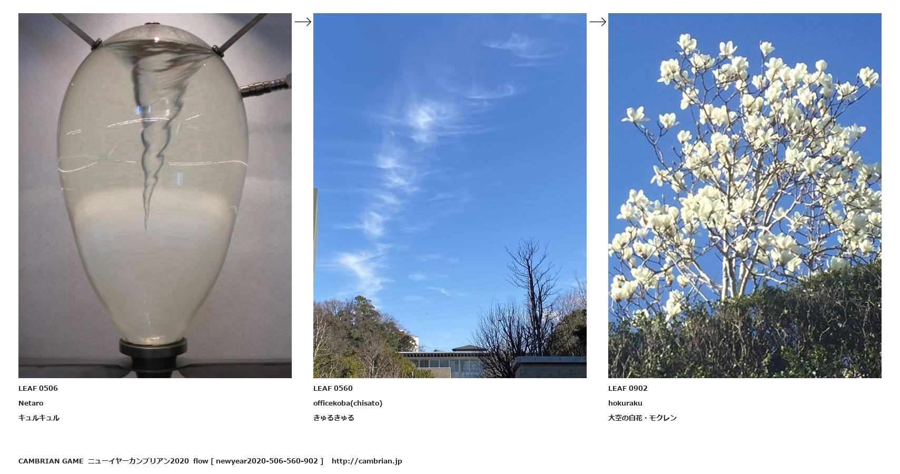Select the LEAF 0506 label
900x474 pixels.
click(x=38, y=388)
